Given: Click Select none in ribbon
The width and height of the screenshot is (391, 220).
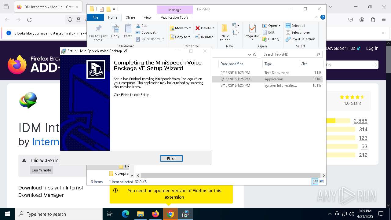Looking at the screenshot, I should click(298, 32).
